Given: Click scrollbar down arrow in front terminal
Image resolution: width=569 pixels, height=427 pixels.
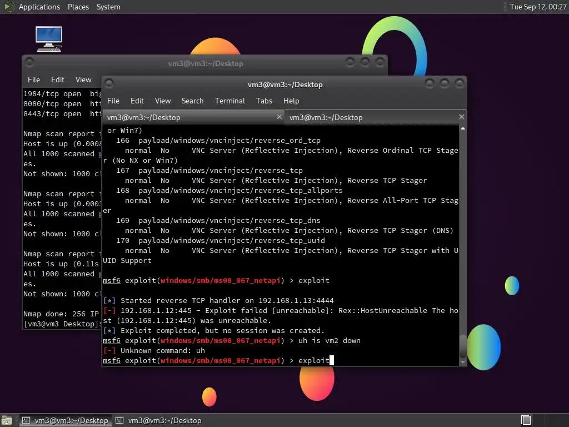Looking at the screenshot, I should (463, 362).
